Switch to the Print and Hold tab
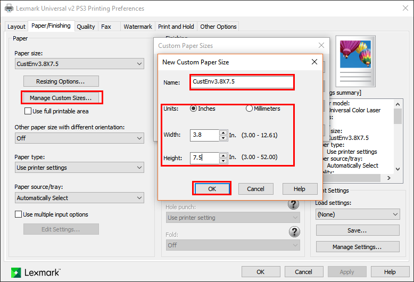The height and width of the screenshot is (282, 414). (176, 27)
